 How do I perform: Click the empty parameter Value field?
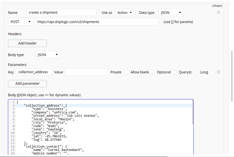coord(86,72)
